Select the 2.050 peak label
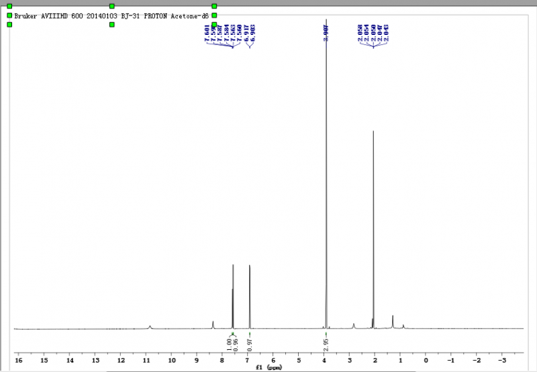Image resolution: width=537 pixels, height=372 pixels. point(373,33)
